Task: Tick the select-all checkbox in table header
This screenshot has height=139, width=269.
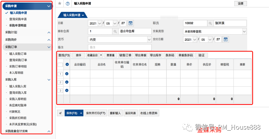Action: pos(60,64)
